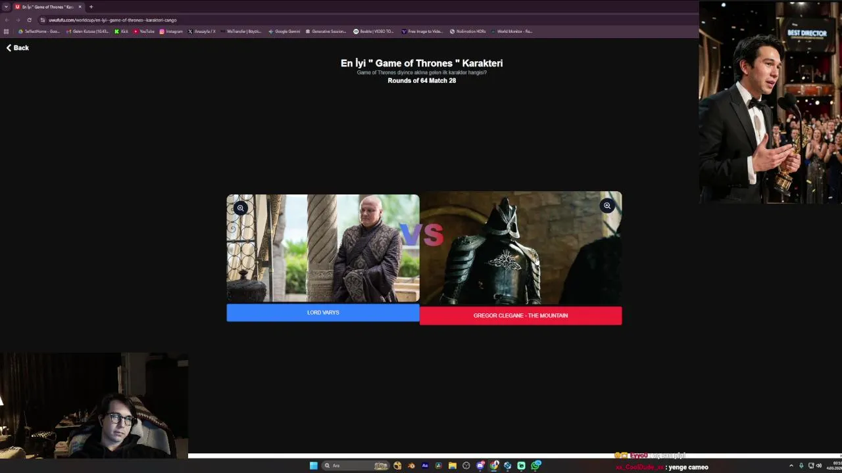The width and height of the screenshot is (842, 473).
Task: Close the Game of Thrones tab
Action: coord(80,7)
